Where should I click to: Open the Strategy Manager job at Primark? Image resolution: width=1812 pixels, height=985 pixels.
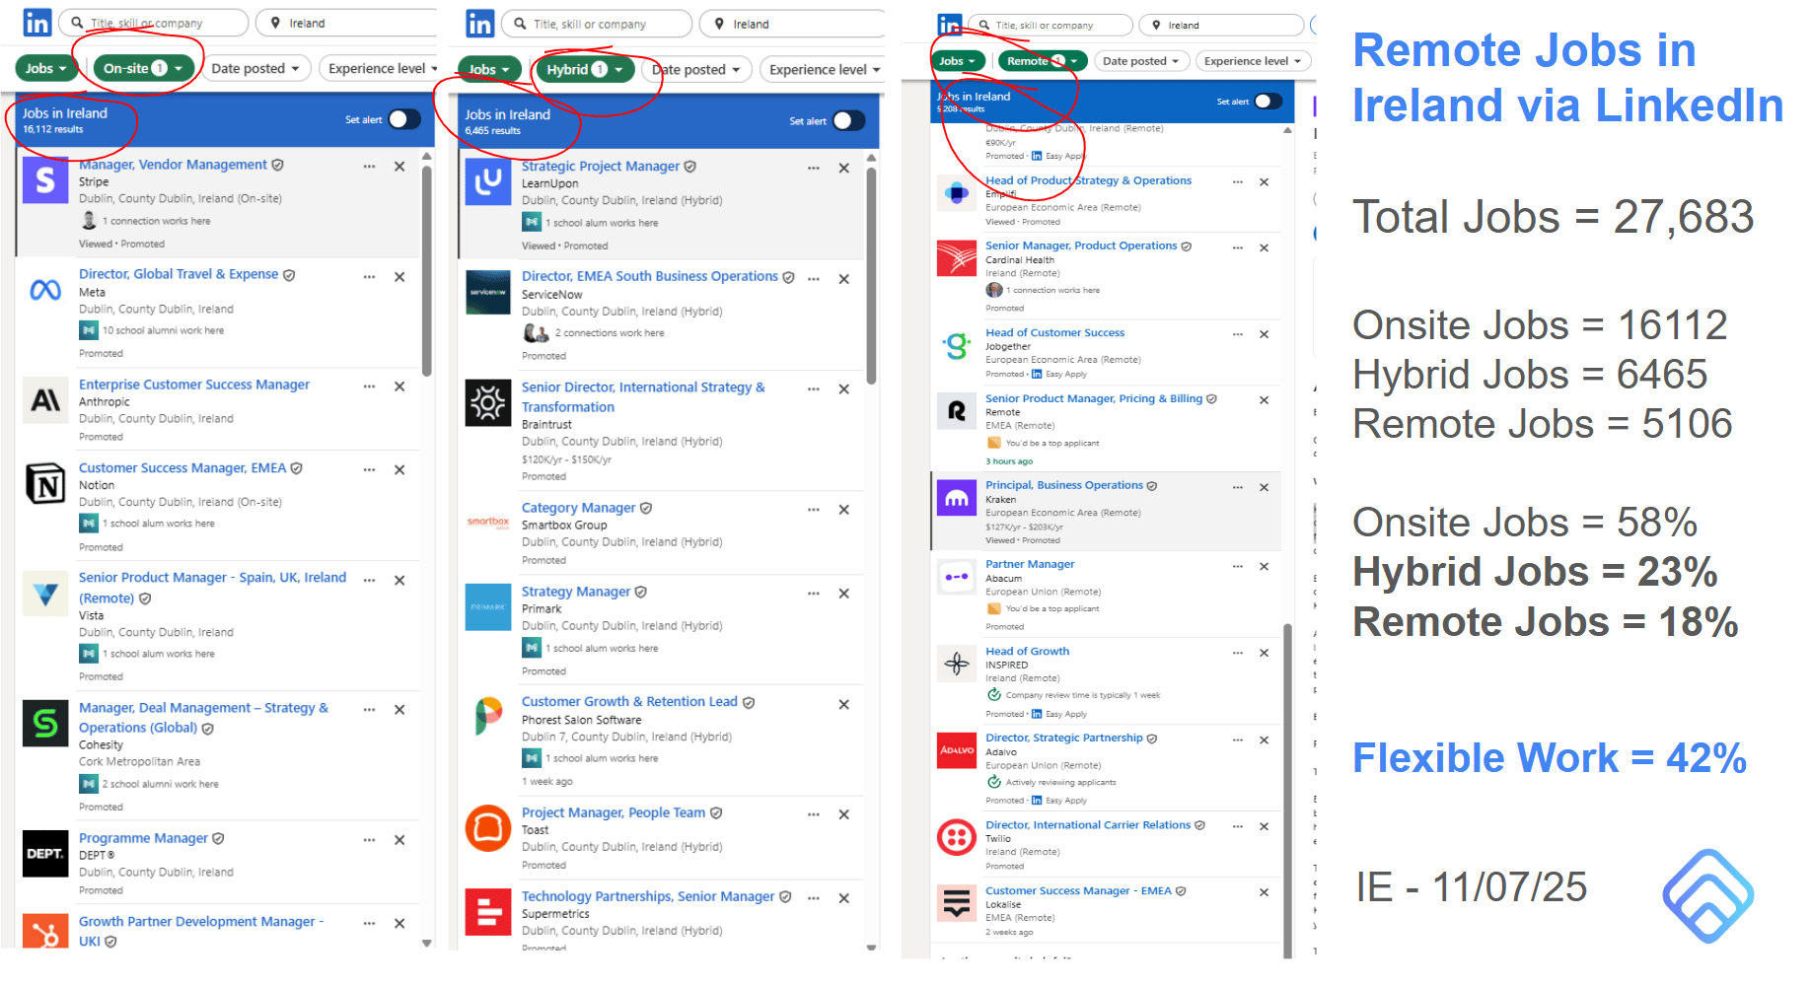pyautogui.click(x=576, y=592)
